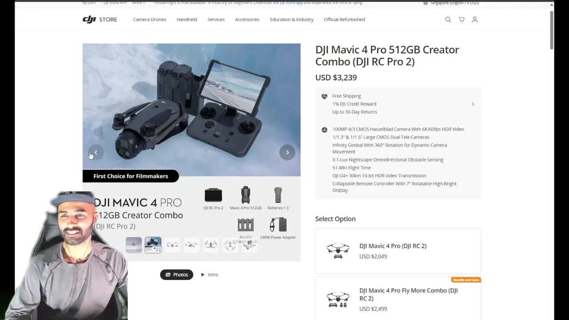Viewport: 569px width, 320px height.
Task: Change region via Singapore (English / $ USD)
Action: (x=454, y=3)
